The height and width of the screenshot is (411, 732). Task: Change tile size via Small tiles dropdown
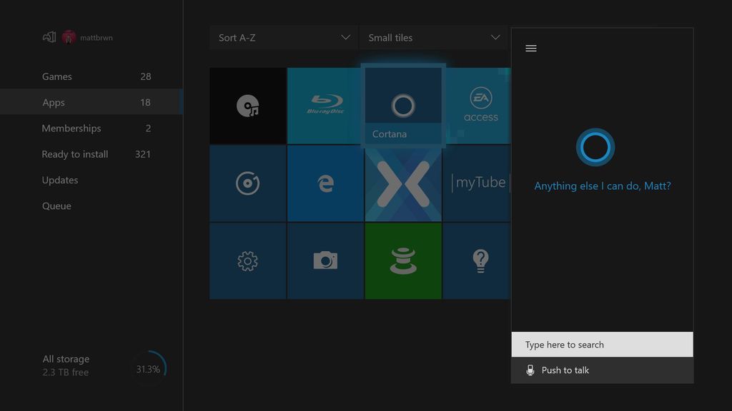pyautogui.click(x=432, y=37)
